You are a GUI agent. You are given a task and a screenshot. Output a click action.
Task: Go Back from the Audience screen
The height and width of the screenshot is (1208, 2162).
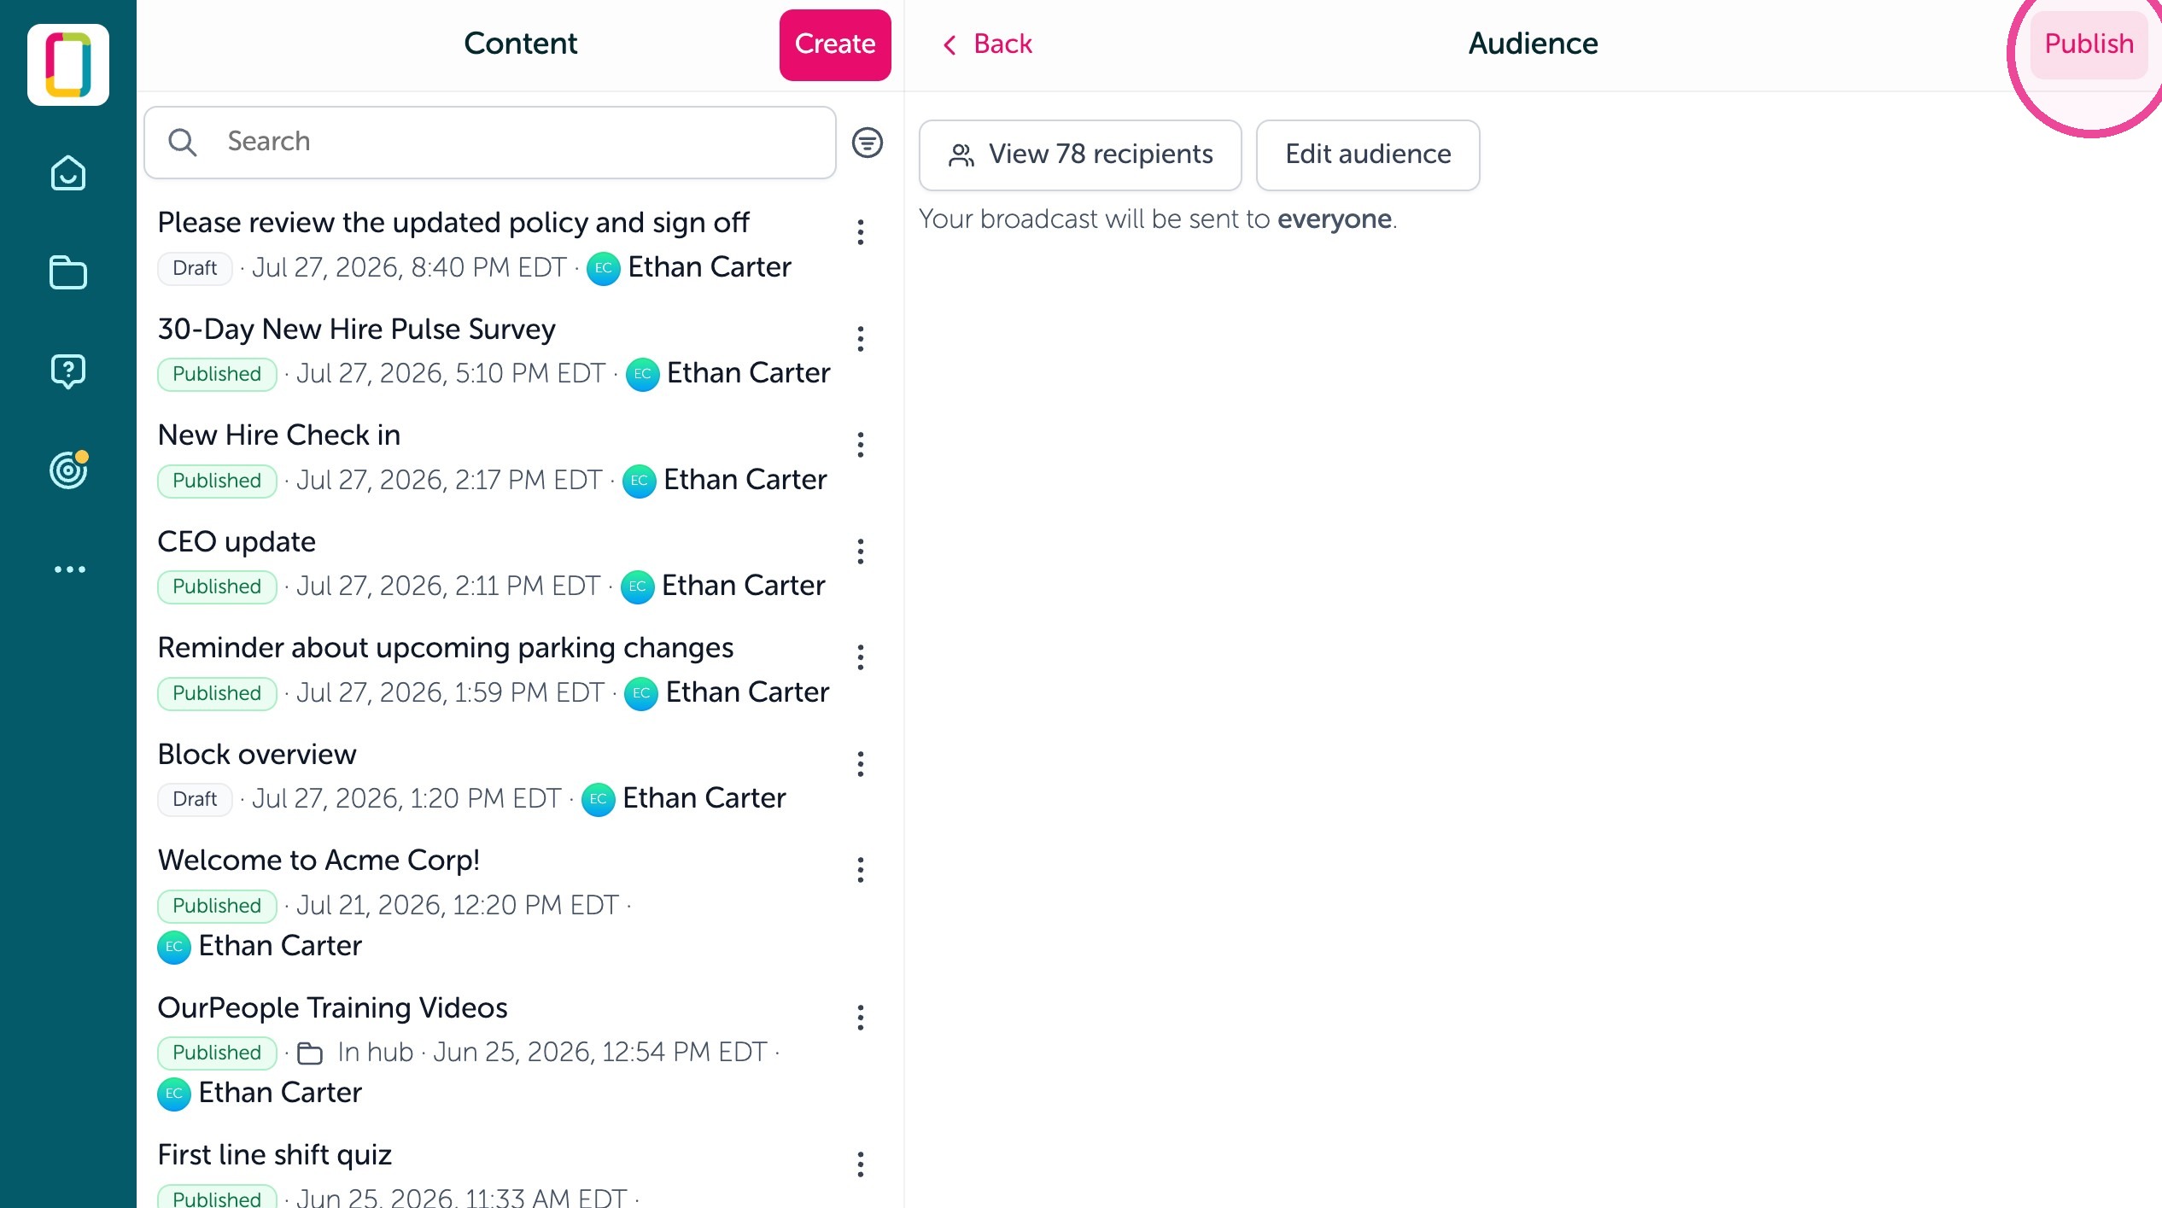click(x=986, y=44)
